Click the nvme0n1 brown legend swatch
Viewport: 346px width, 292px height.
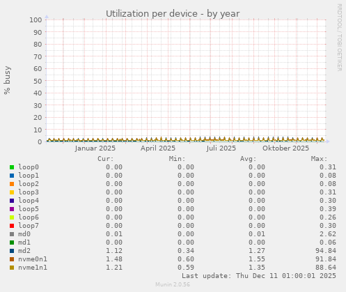point(12,259)
